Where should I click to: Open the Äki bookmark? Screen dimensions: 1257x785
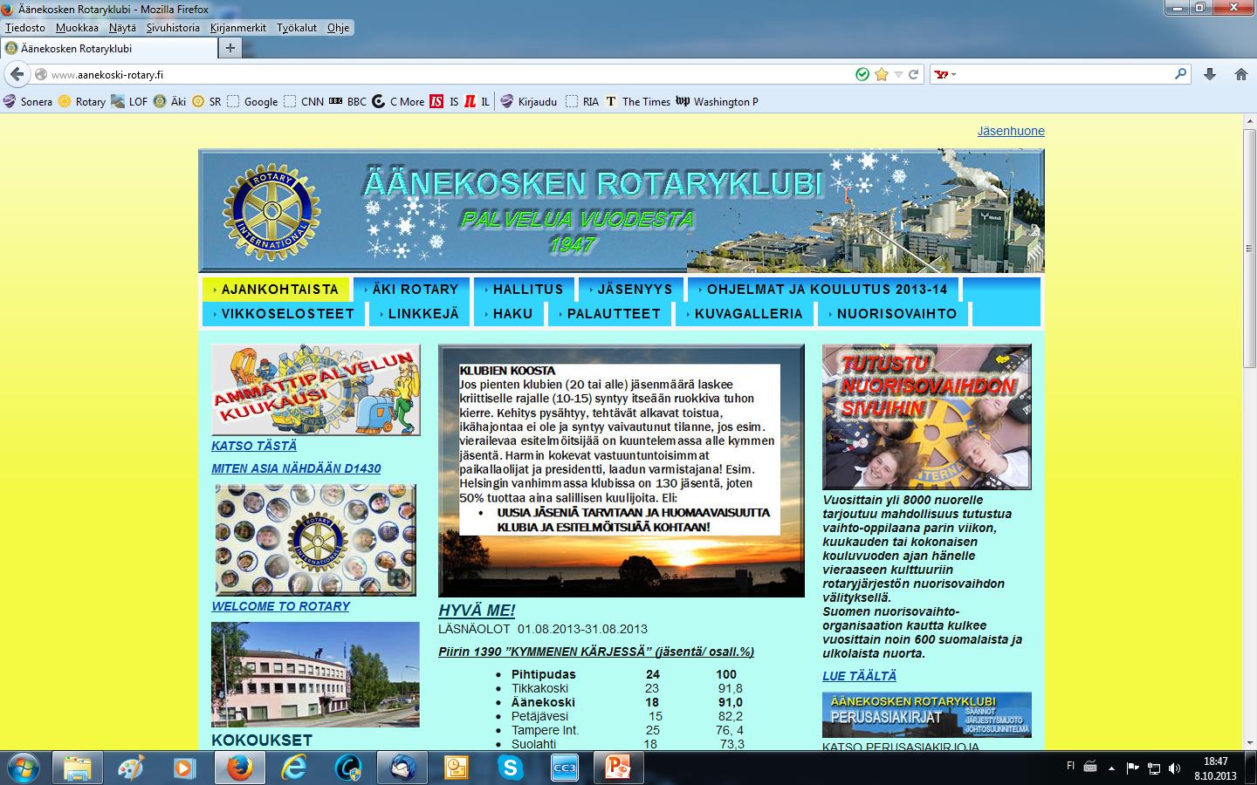[x=170, y=101]
